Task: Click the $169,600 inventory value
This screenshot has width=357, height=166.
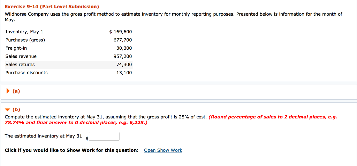Action: point(121,32)
